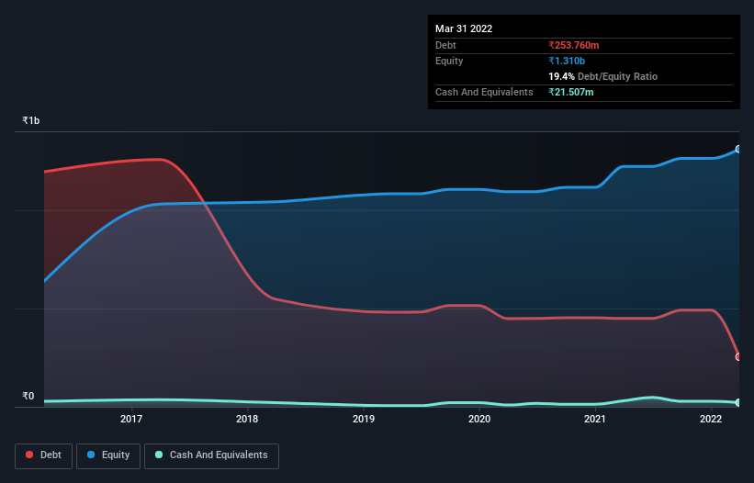Click the ₹21.507m cash value in tooltip
This screenshot has width=754, height=483.
tap(571, 92)
